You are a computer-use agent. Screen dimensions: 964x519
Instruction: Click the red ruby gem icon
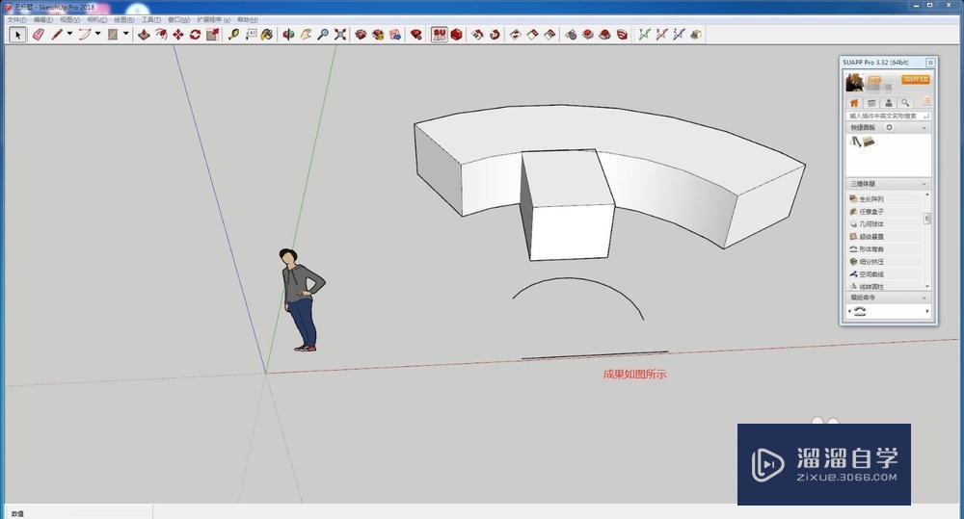[416, 35]
